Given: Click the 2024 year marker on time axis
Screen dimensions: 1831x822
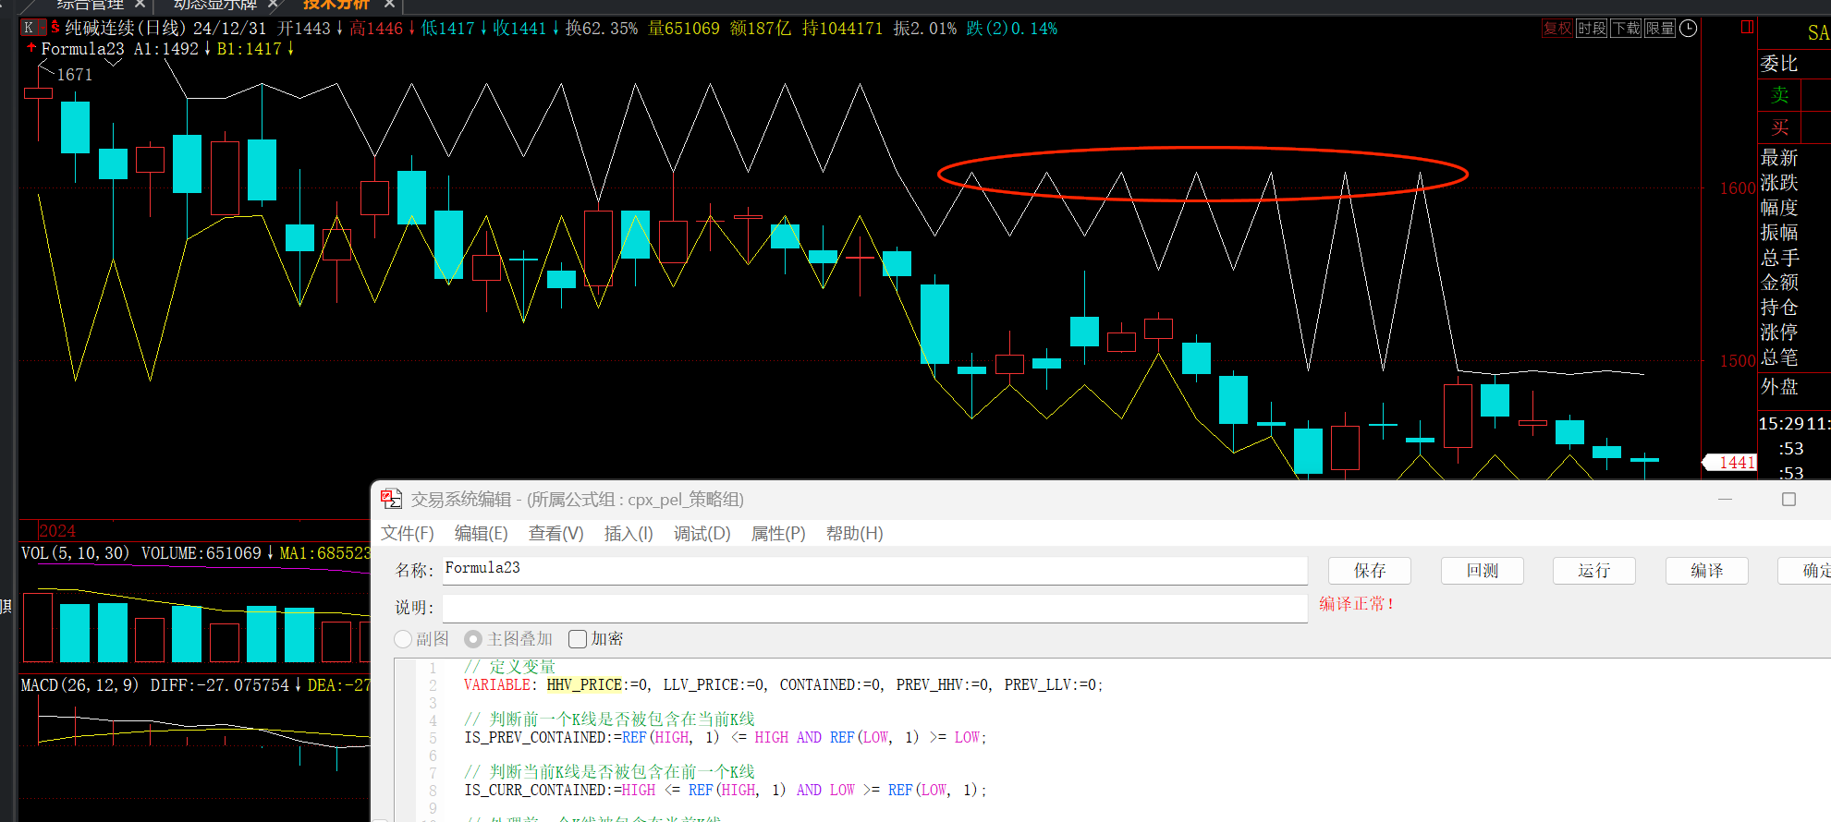Looking at the screenshot, I should pyautogui.click(x=57, y=531).
